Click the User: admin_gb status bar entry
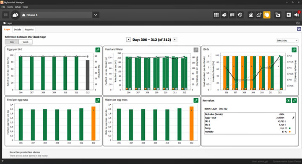The height and width of the screenshot is (164, 302). [260, 161]
